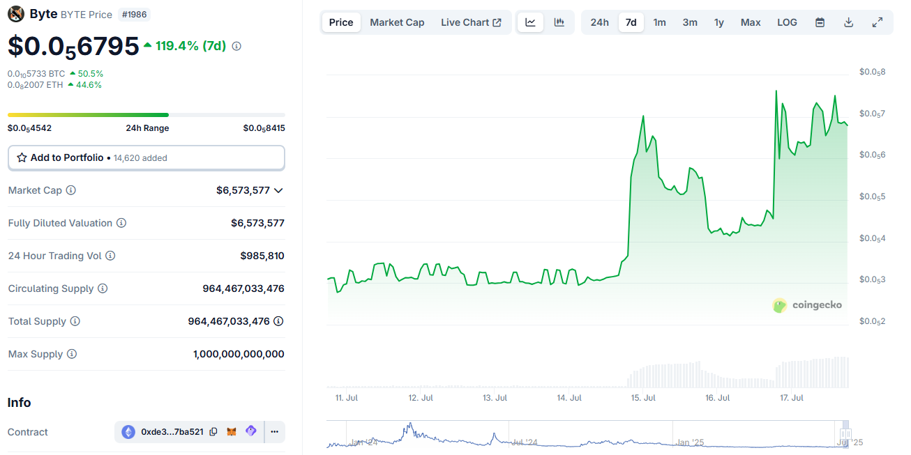911x455 pixels.
Task: Click the #1986 rank badge
Action: coord(134,14)
